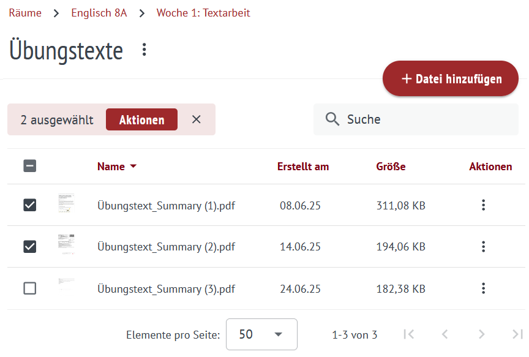Navigate to Räume breadcrumb
This screenshot has height=357, width=529.
tap(25, 13)
